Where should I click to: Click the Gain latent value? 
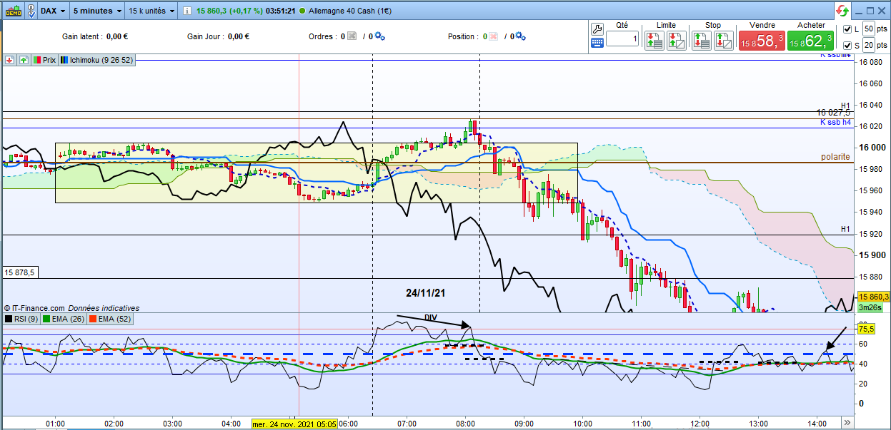116,36
